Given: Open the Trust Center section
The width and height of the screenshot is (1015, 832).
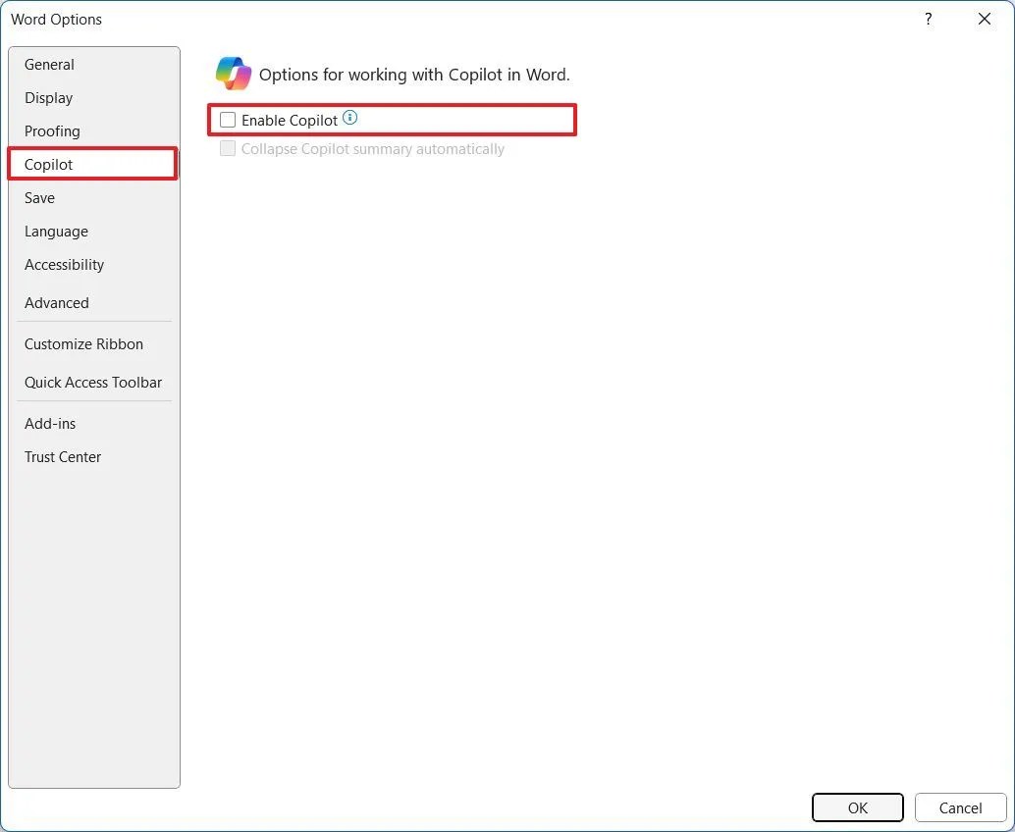Looking at the screenshot, I should (x=62, y=456).
